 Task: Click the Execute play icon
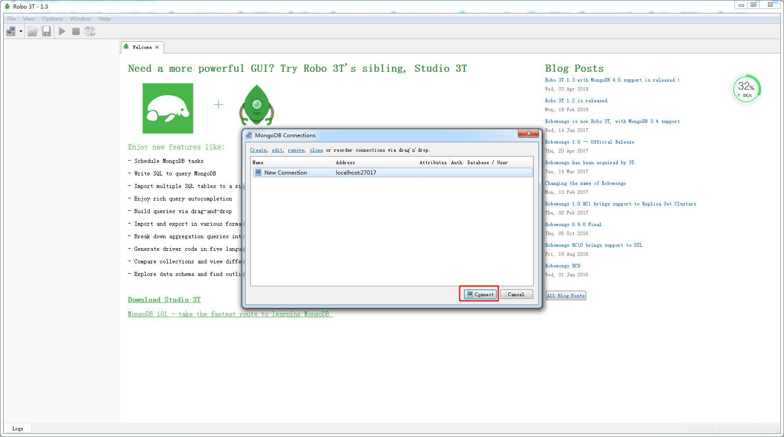coord(62,31)
